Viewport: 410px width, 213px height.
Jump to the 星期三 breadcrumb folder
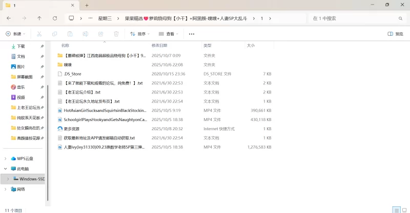105,18
